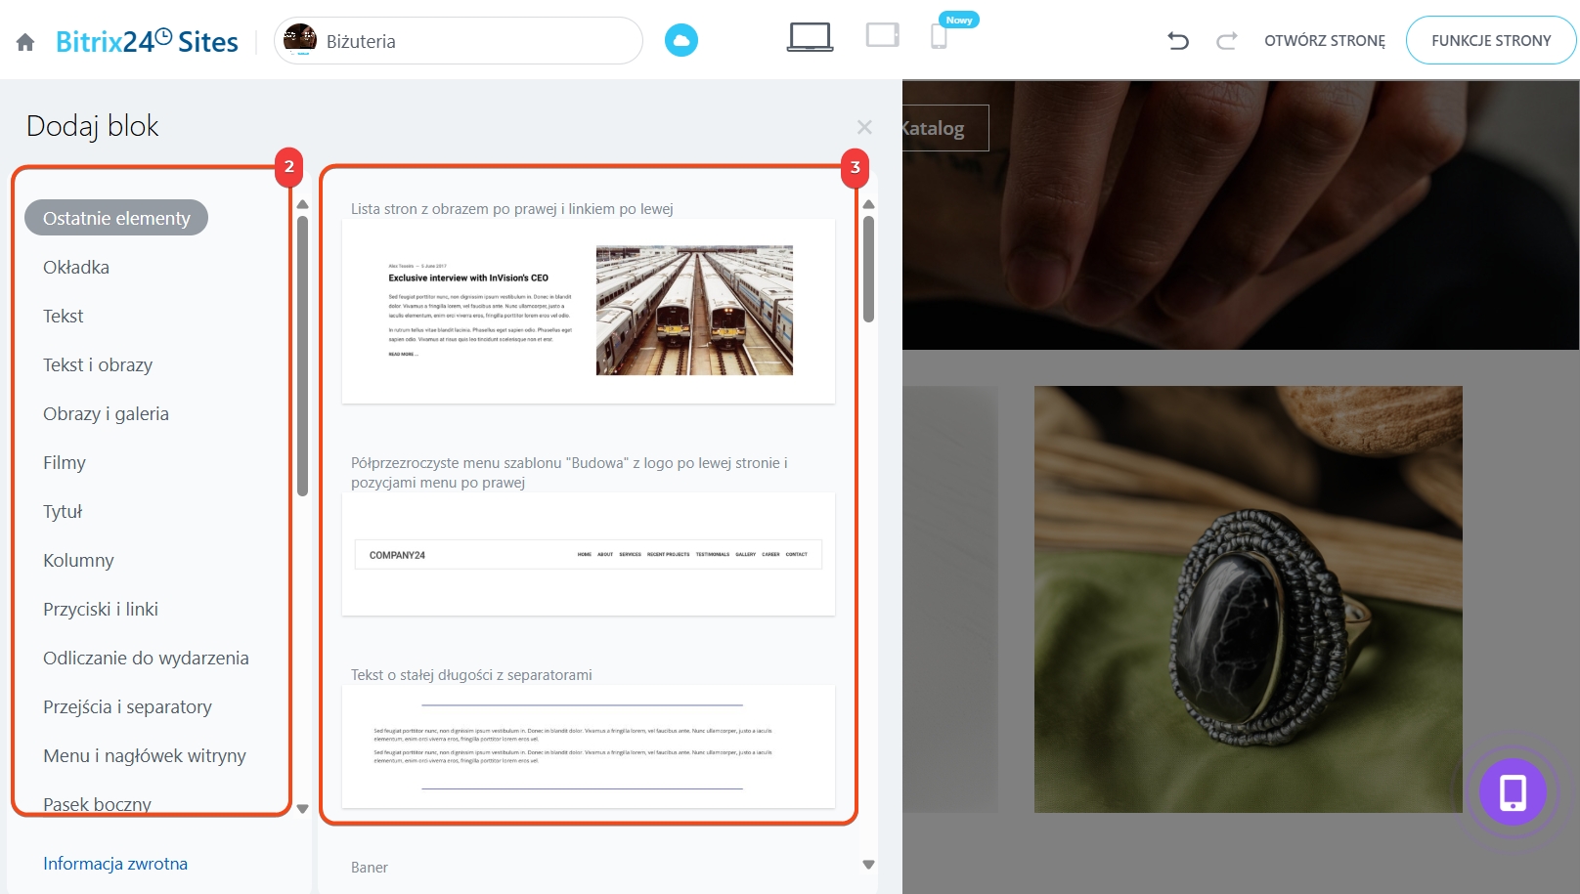1580x894 pixels.
Task: Select the Tytuł category
Action: click(63, 511)
